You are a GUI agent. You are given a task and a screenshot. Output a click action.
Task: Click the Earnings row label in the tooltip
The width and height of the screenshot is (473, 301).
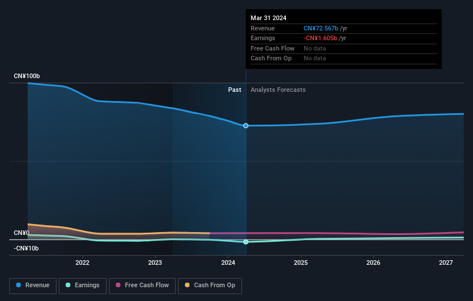(263, 38)
